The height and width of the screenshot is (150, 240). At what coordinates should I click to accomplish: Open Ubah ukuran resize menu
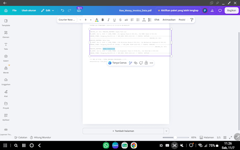tap(29, 10)
